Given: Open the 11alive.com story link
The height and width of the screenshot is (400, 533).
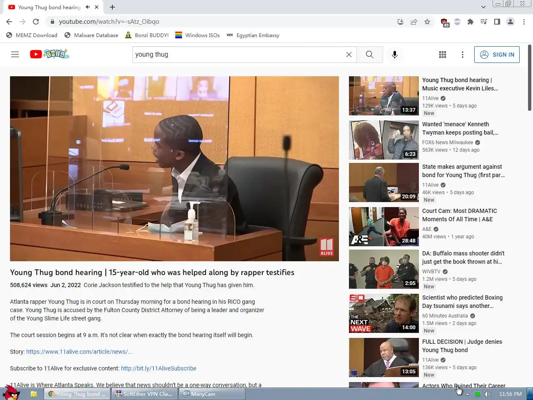Looking at the screenshot, I should point(79,352).
